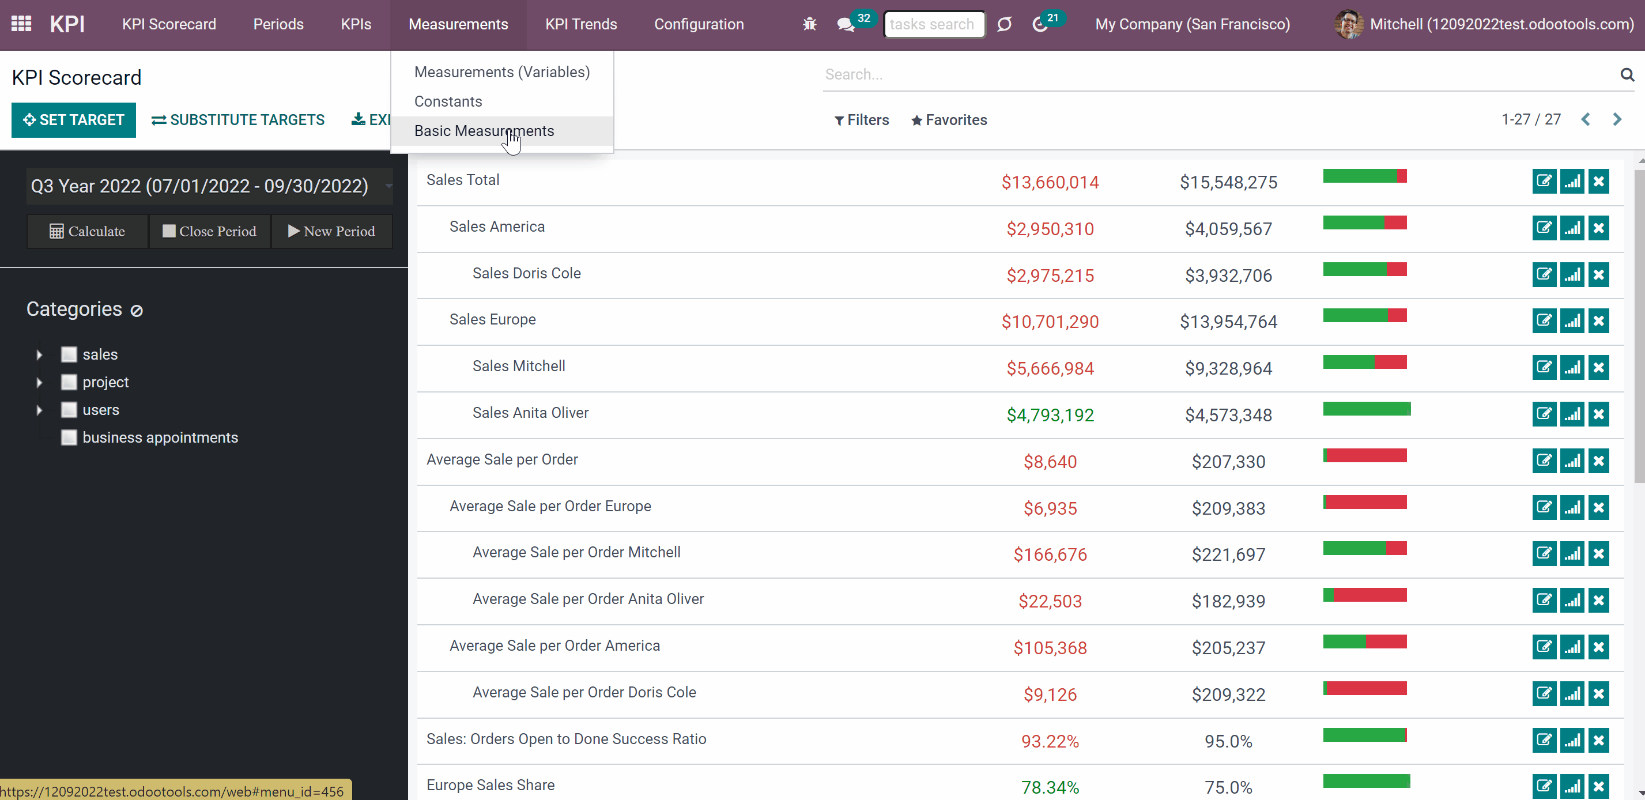
Task: Remove the Sales Europe row with X icon
Action: [x=1598, y=321]
